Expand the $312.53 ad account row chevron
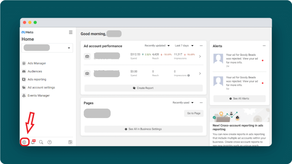292x164 pixels. pos(200,56)
